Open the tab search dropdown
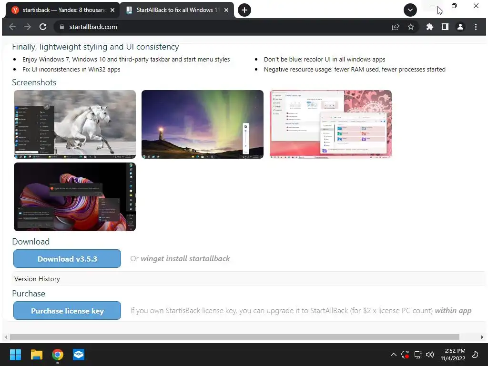 pos(410,10)
